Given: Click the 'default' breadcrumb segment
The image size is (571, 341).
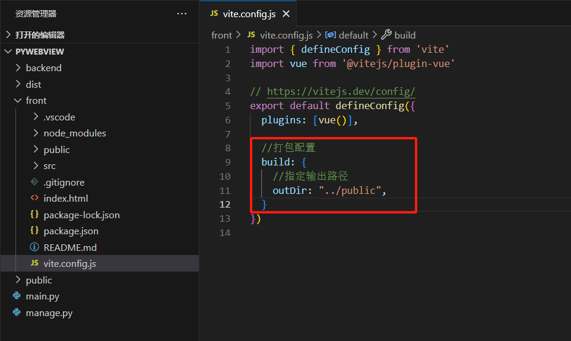Looking at the screenshot, I should pyautogui.click(x=354, y=36).
